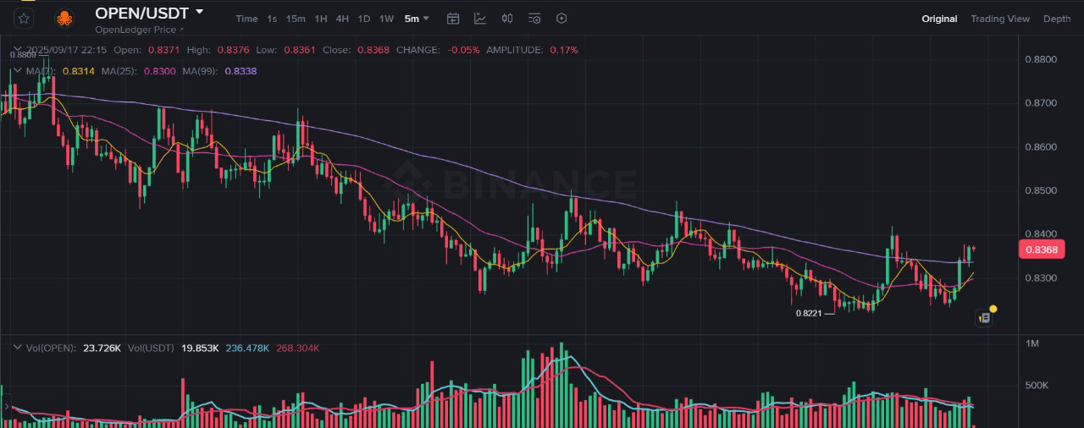The height and width of the screenshot is (428, 1084).
Task: Click the AMPLITUDE value 0.17%
Action: [564, 50]
